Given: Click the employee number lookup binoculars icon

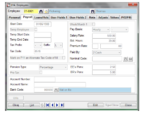Looking at the screenshot, I should pos(41,11).
